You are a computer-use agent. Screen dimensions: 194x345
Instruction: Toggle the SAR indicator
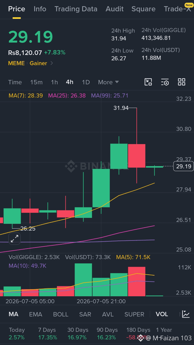click(x=85, y=314)
